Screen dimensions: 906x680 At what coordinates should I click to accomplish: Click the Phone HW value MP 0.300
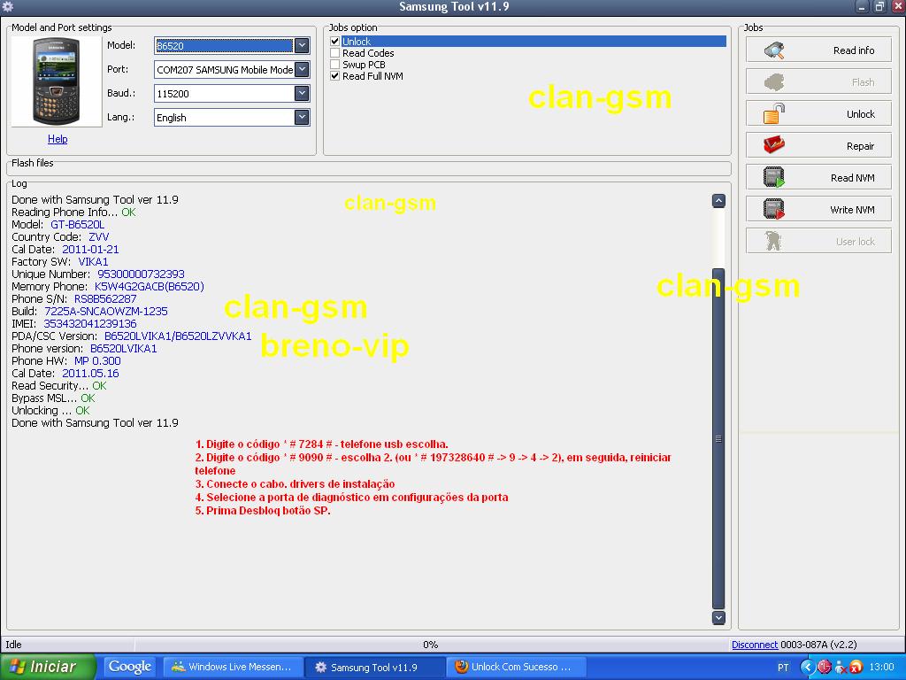97,361
